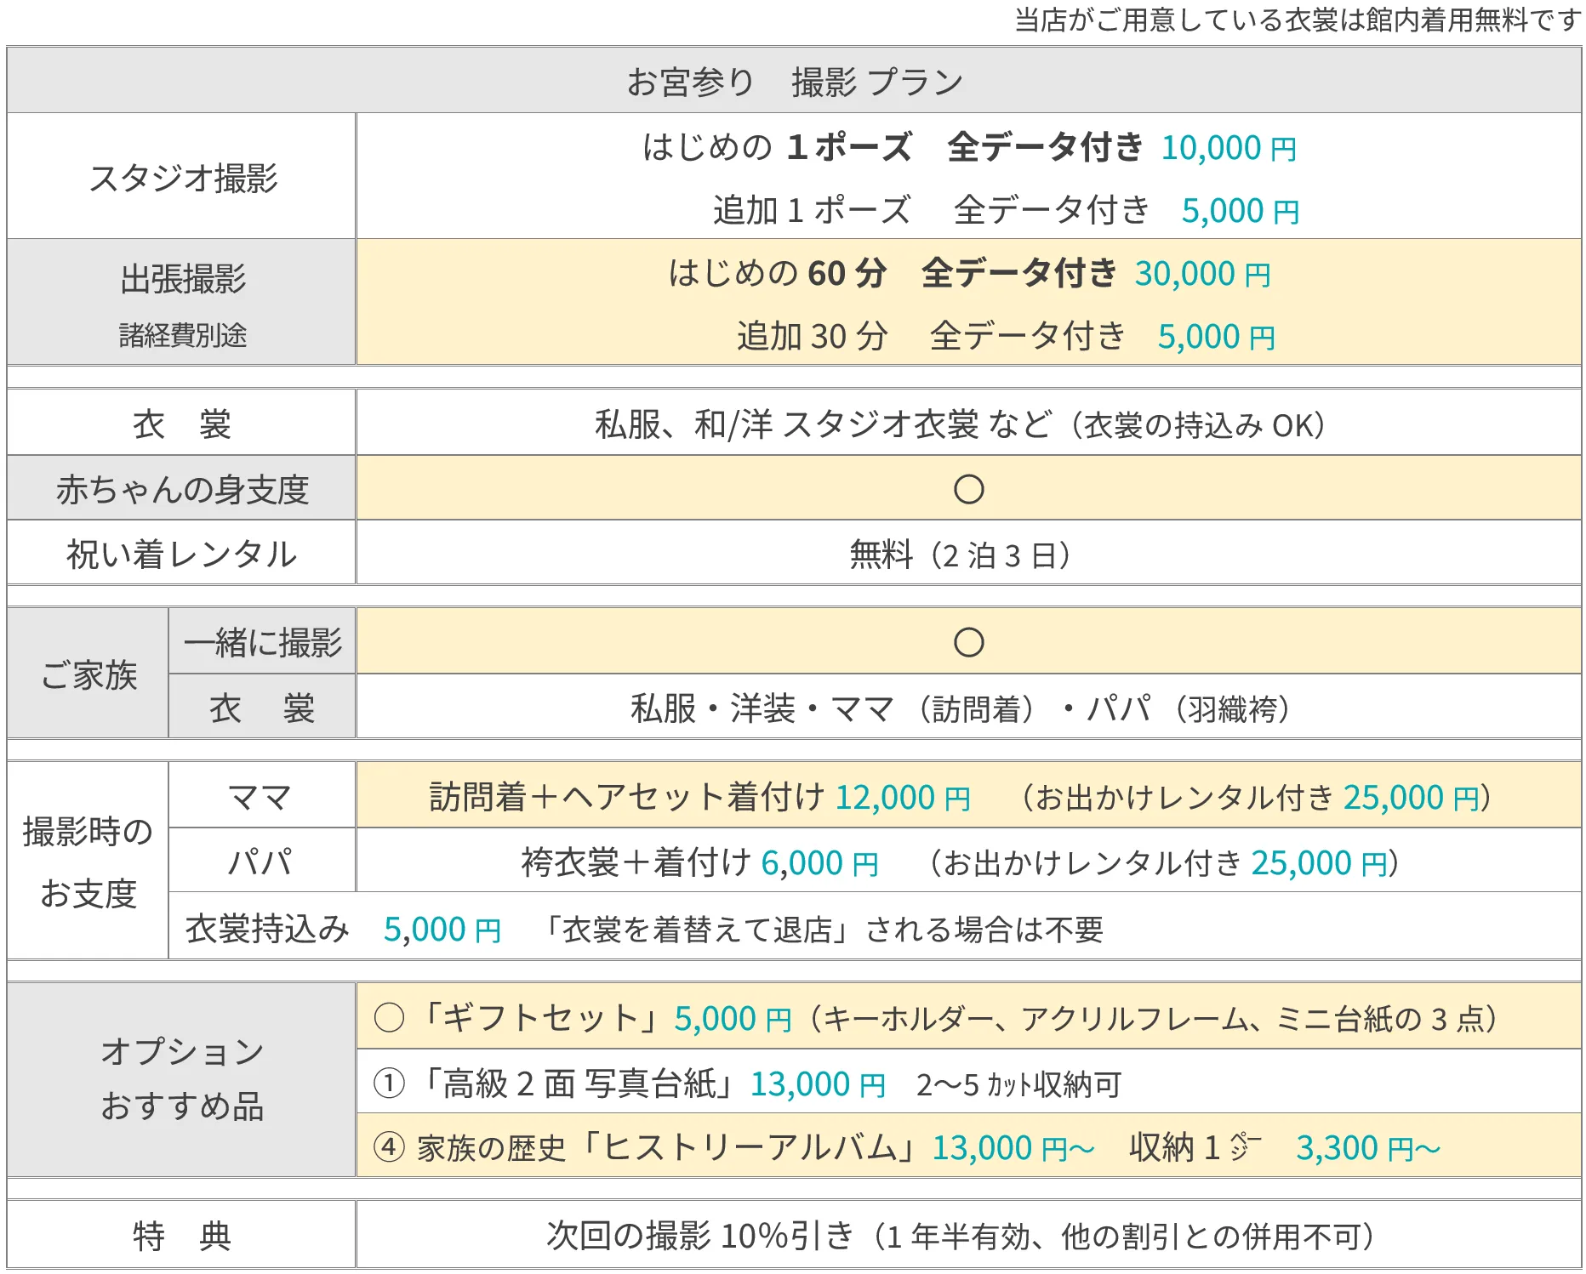Click the circled number 4 before 家族の歴史

click(x=390, y=1147)
